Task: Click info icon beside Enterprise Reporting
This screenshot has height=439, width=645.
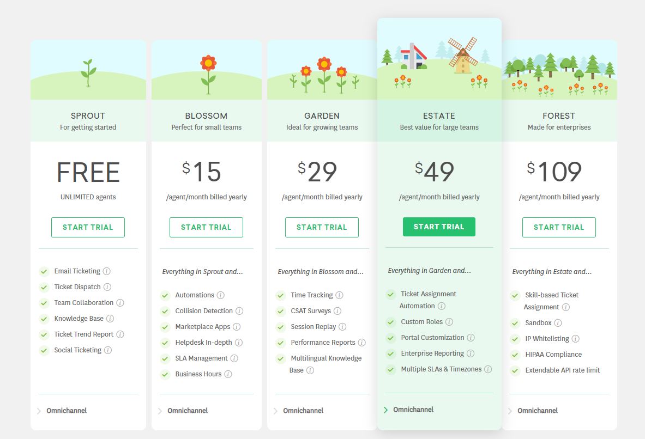Action: [x=471, y=353]
